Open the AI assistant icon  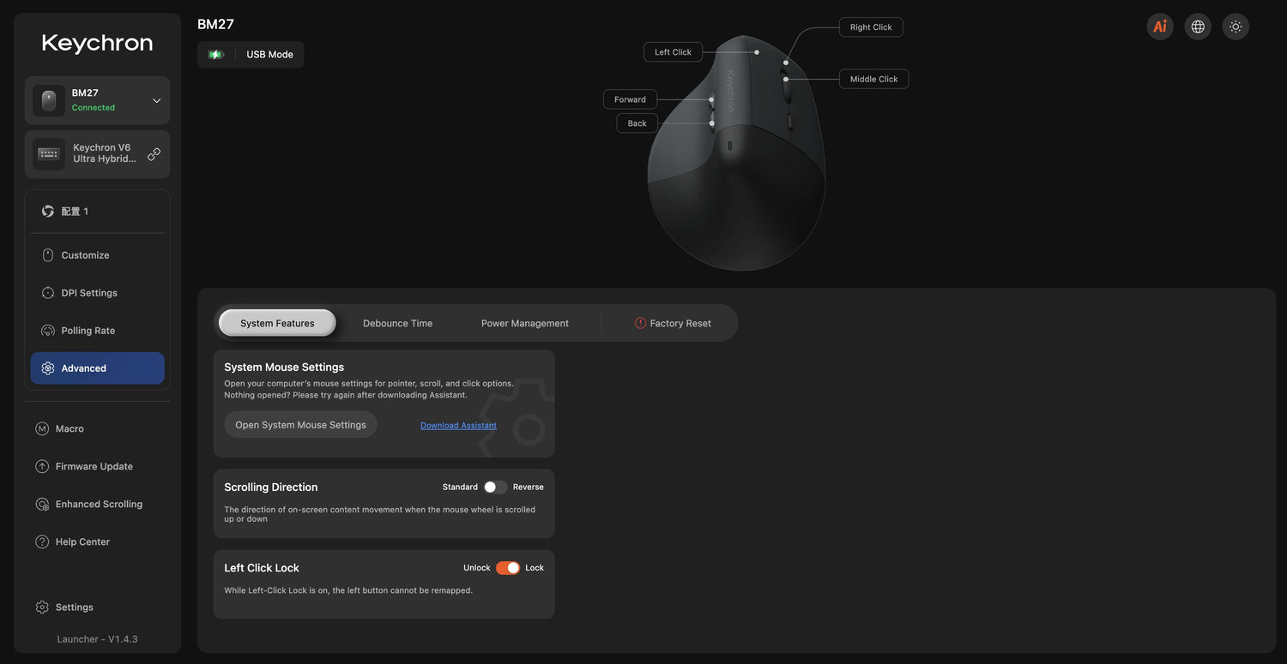tap(1160, 27)
